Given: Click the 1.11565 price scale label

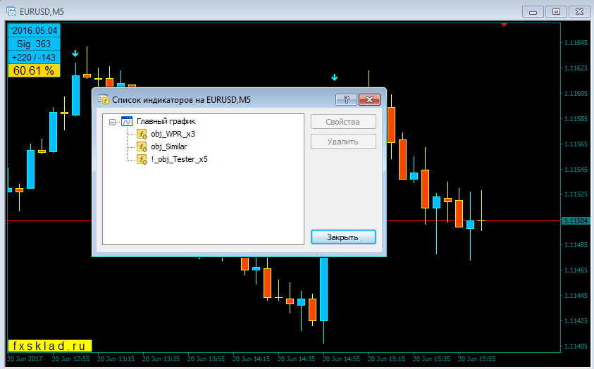Looking at the screenshot, I should click(576, 144).
